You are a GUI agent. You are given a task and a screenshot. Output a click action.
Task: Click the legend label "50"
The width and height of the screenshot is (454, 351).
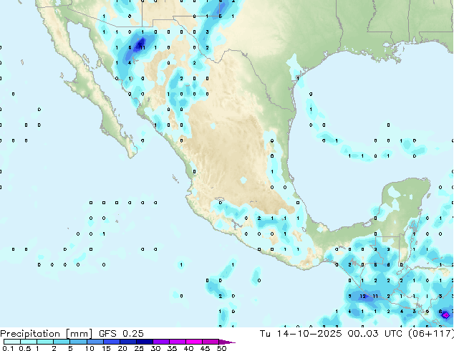221,348
